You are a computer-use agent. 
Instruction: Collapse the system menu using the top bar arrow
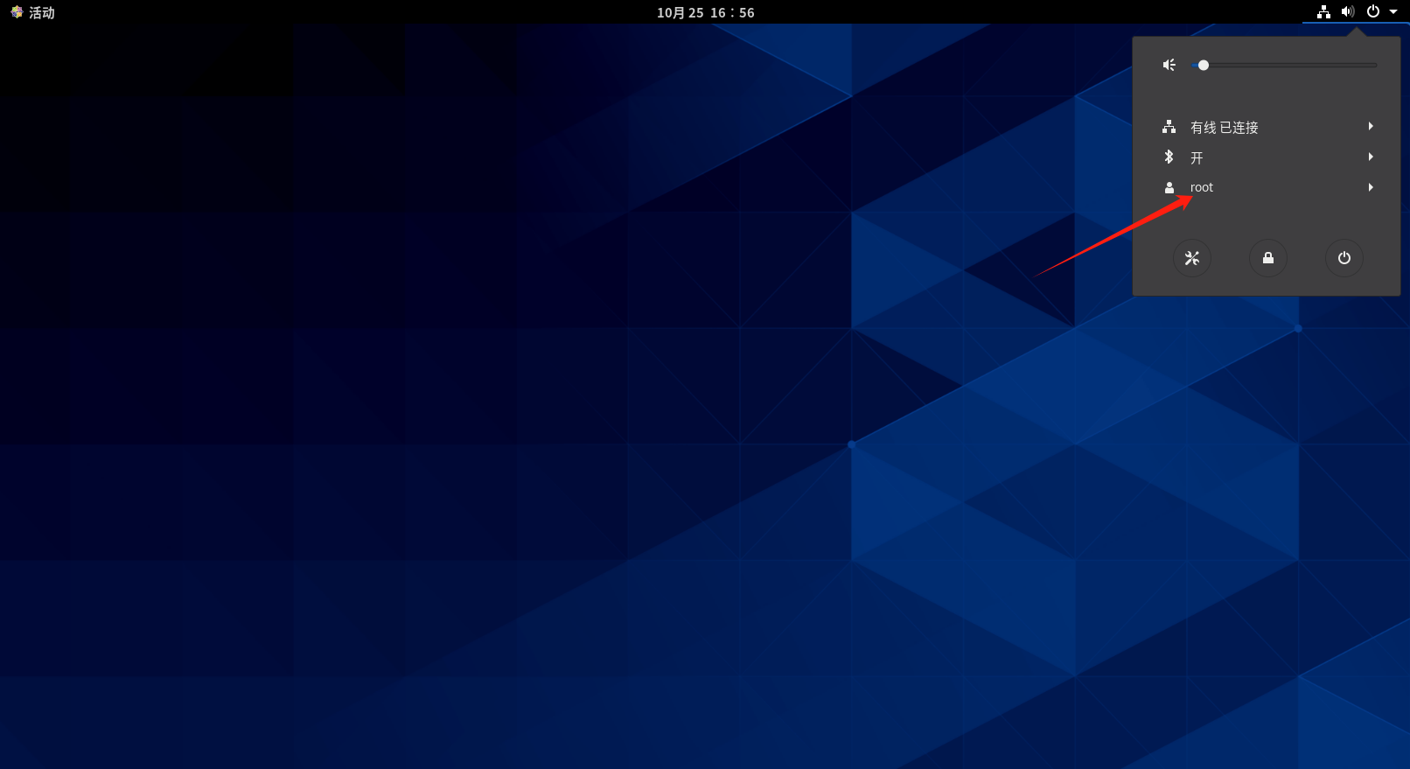point(1393,12)
